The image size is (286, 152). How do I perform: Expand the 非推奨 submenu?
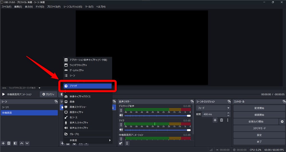pos(88,140)
